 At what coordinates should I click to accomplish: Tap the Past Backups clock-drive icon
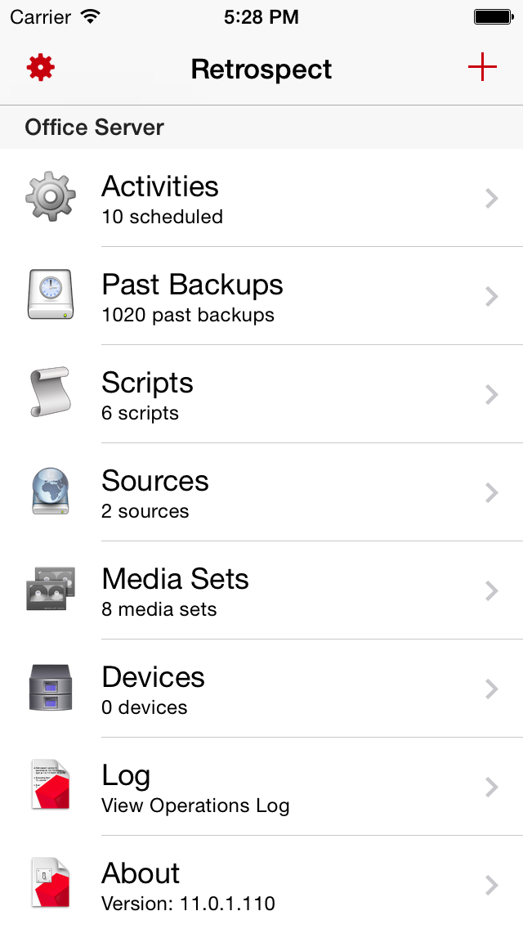51,294
